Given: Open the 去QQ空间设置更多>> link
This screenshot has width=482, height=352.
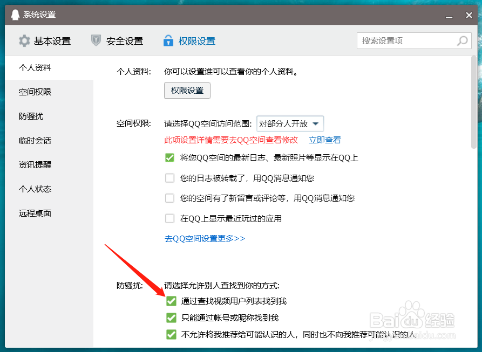Looking at the screenshot, I should pyautogui.click(x=205, y=238).
